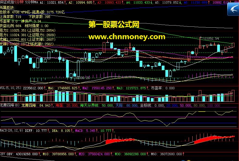Click the 阻力2:11025.351 resistance line
Viewport: 239px width, 161px height.
tap(28, 30)
